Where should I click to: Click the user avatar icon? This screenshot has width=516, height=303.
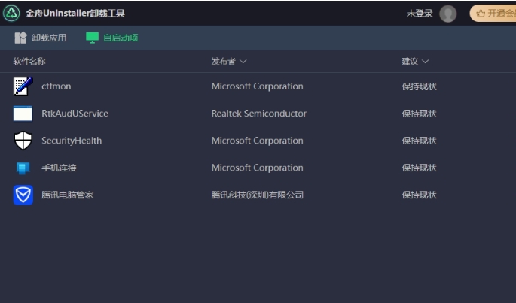[x=448, y=14]
